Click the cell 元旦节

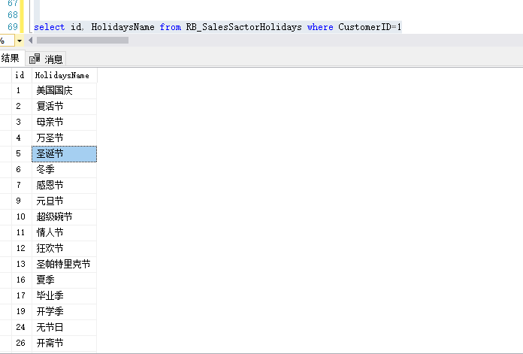65,201
